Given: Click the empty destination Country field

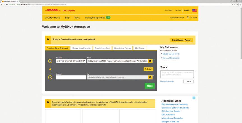Looking at the screenshot, I should [71, 77].
